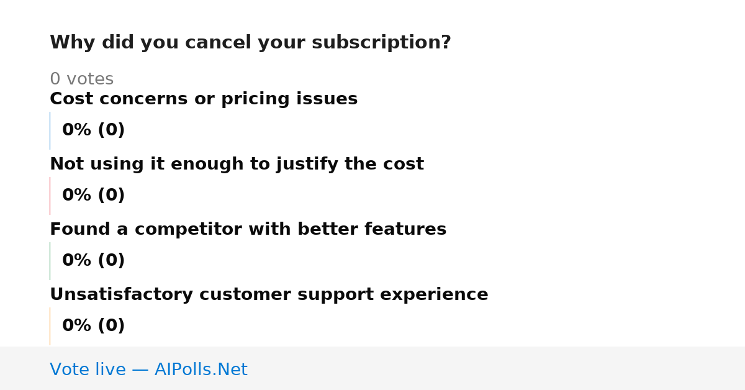
Task: Click the blue result bar for Cost concerns
Action: [50, 130]
